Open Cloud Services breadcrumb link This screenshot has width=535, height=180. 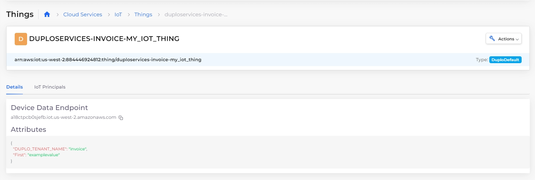tap(83, 14)
